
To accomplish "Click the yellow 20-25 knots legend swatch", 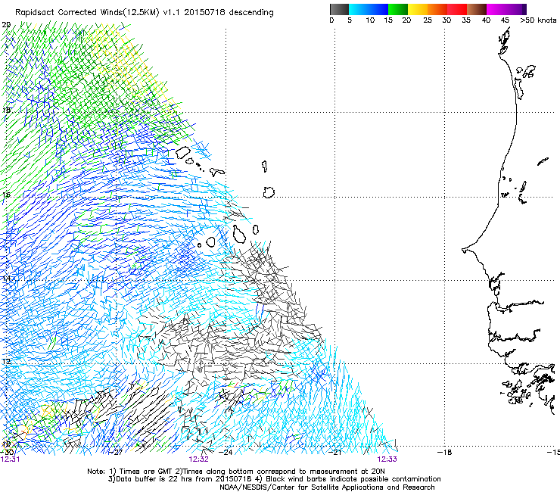I will [418, 9].
